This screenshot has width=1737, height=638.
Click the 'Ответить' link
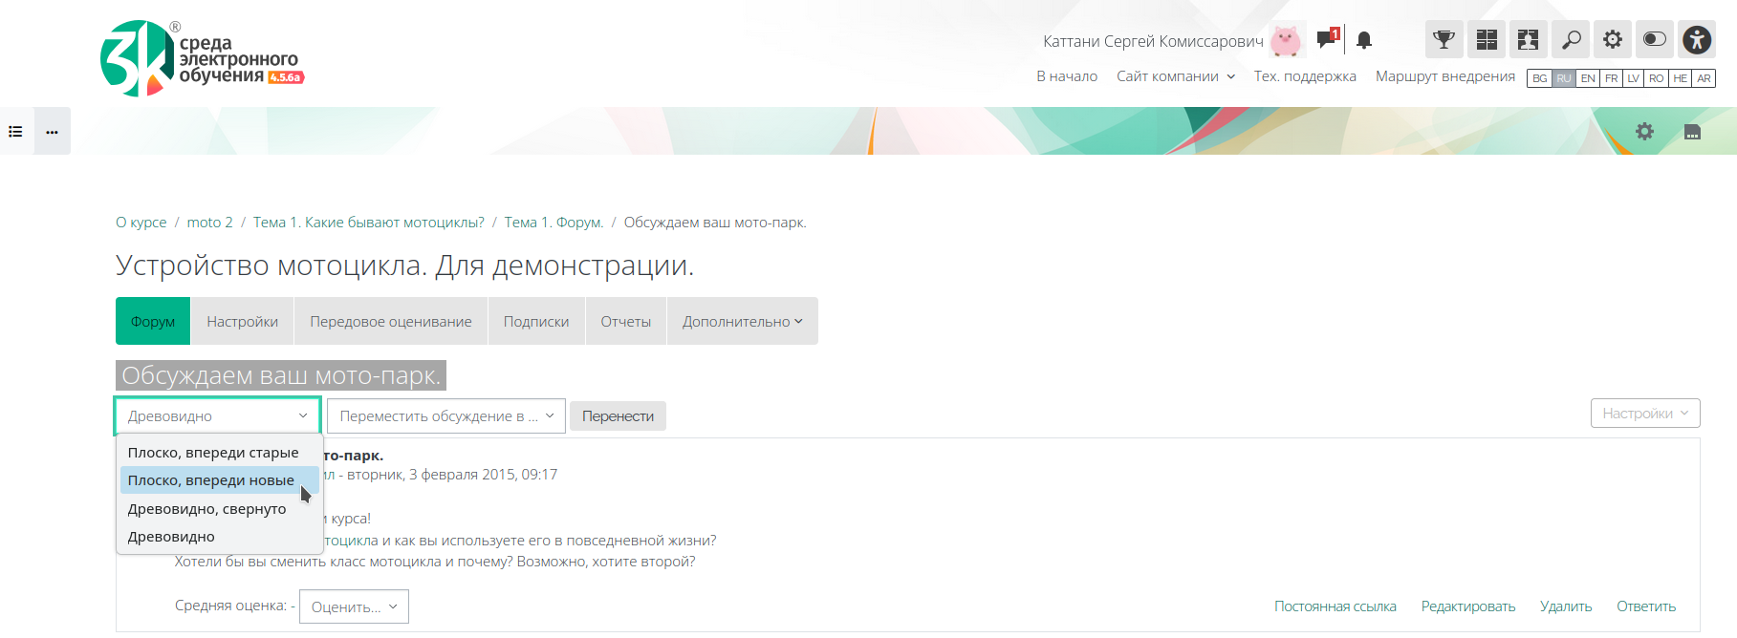(x=1645, y=606)
